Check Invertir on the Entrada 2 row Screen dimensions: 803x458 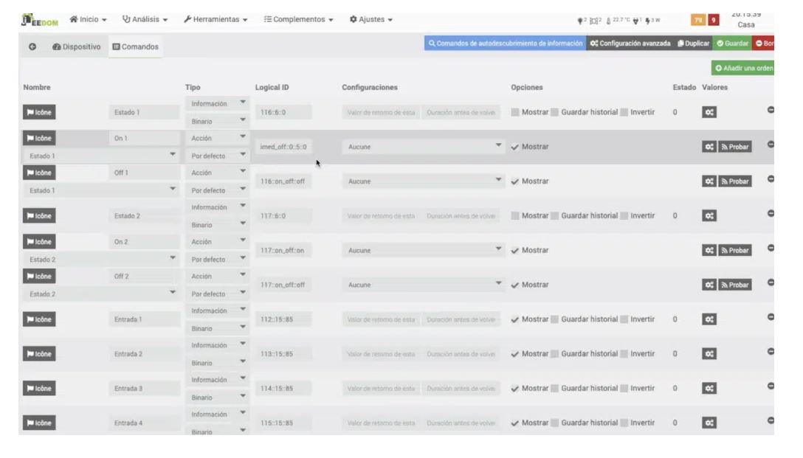click(x=624, y=354)
